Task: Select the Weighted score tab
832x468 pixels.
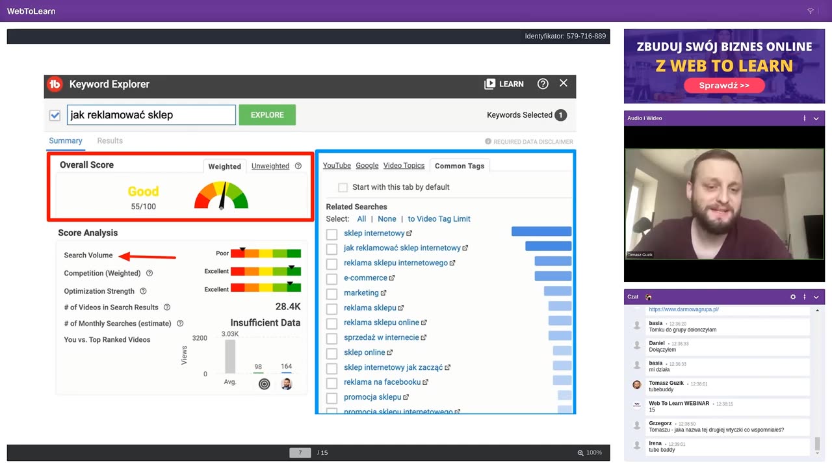Action: click(x=225, y=166)
